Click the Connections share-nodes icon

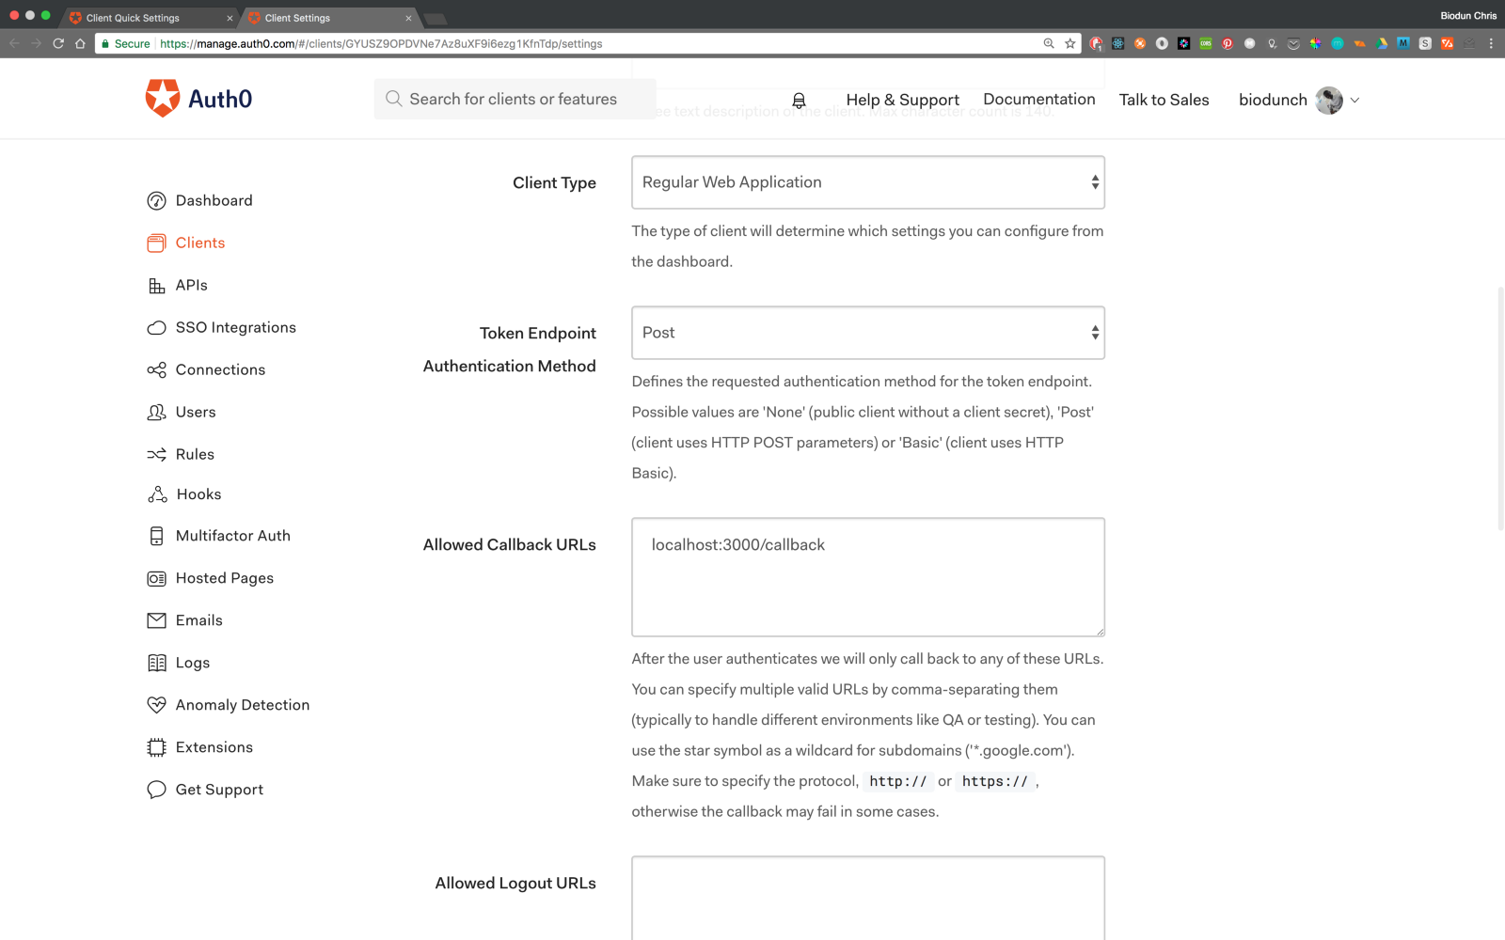[156, 369]
